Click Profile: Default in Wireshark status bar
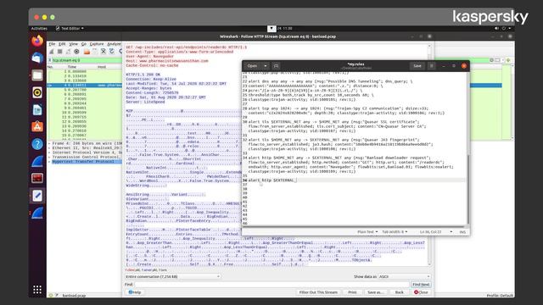Image resolution: width=543 pixels, height=305 pixels. [500, 296]
